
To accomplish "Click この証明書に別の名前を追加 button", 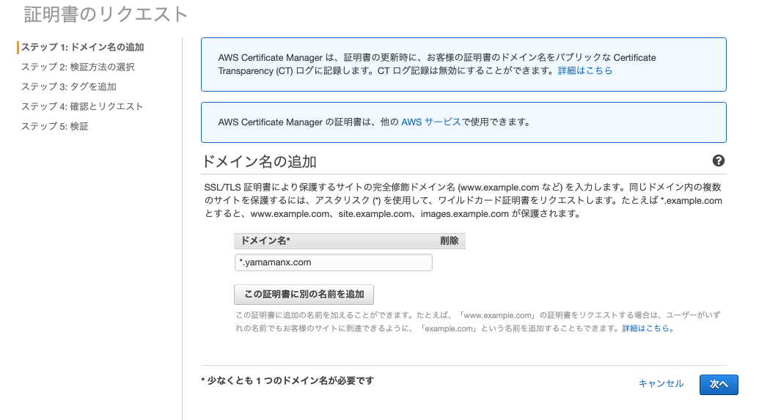I will tap(304, 294).
